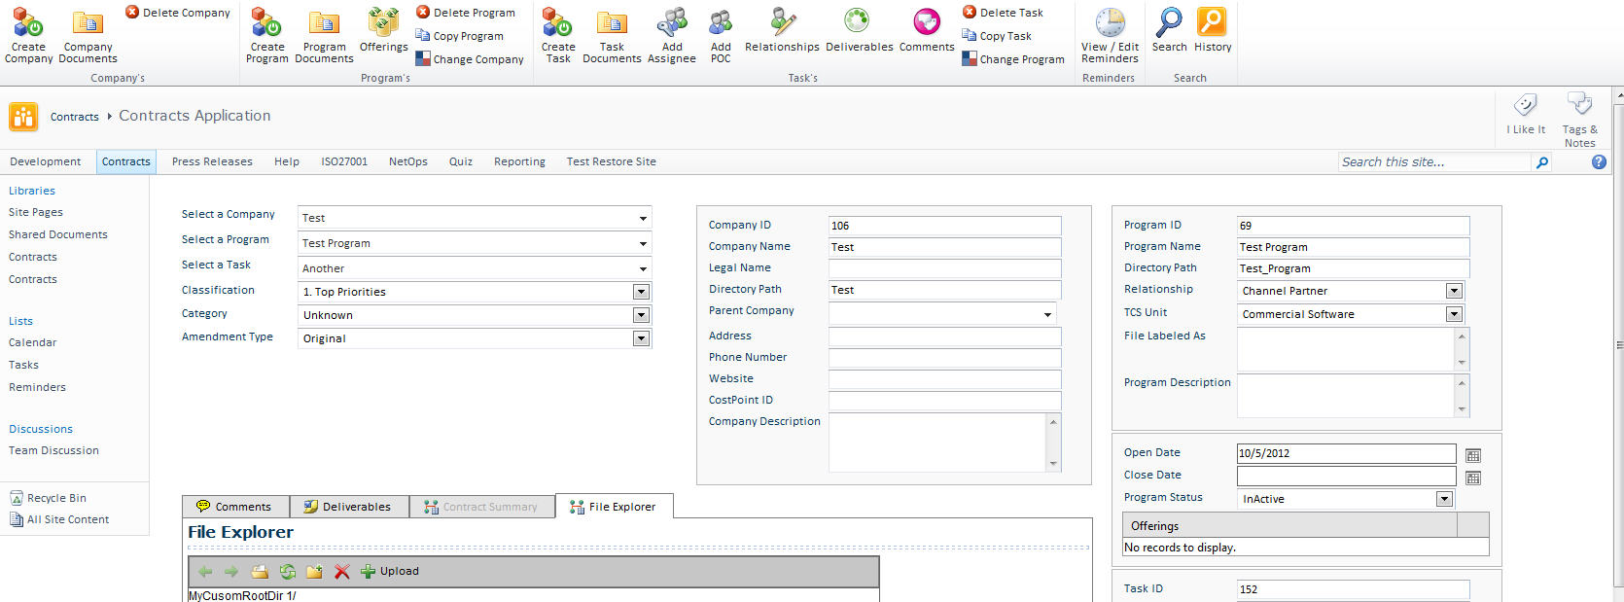Click the red delete X in File Explorer
Viewport: 1624px width, 602px height.
pyautogui.click(x=341, y=572)
